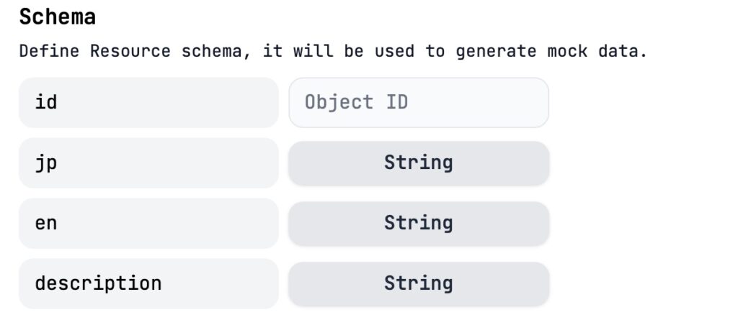Click the 'Object ID' placeholder text
The height and width of the screenshot is (320, 738).
point(356,102)
